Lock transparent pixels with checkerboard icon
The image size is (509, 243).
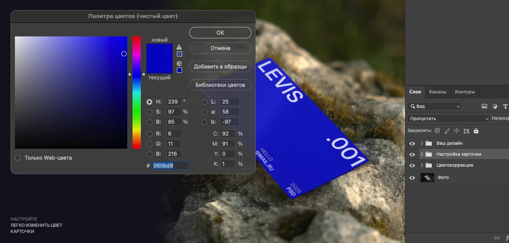(437, 131)
